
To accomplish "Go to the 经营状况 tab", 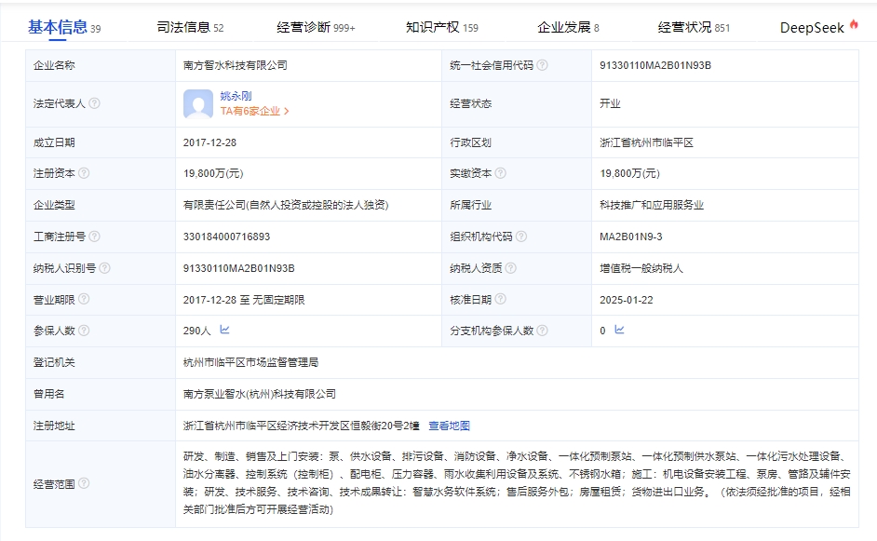I will coord(694,27).
